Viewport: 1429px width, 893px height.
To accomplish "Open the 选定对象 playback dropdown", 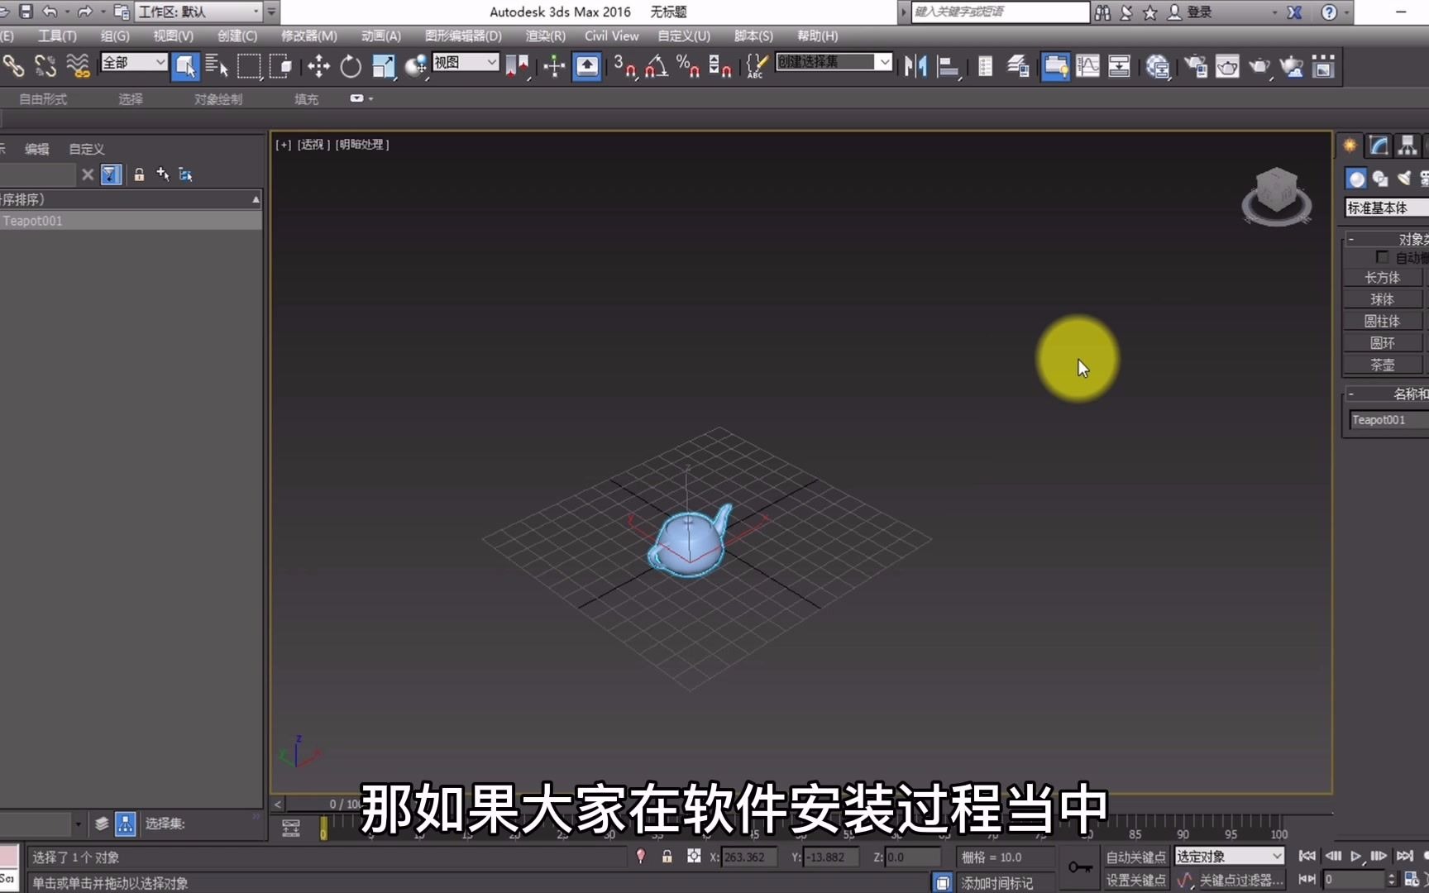I will [1228, 857].
